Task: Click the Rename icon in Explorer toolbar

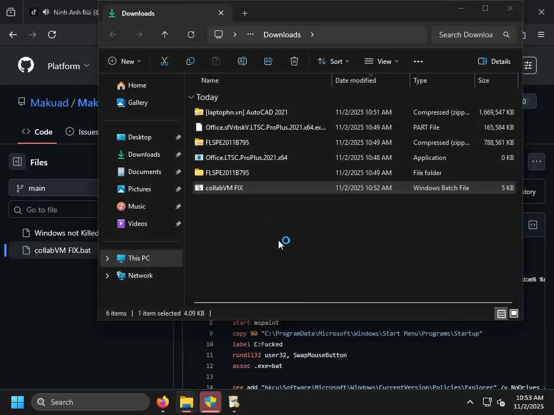Action: (x=242, y=61)
